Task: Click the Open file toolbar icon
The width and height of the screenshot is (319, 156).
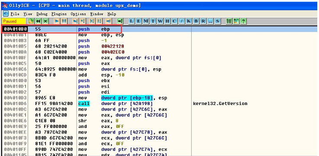Action: (x=31, y=21)
